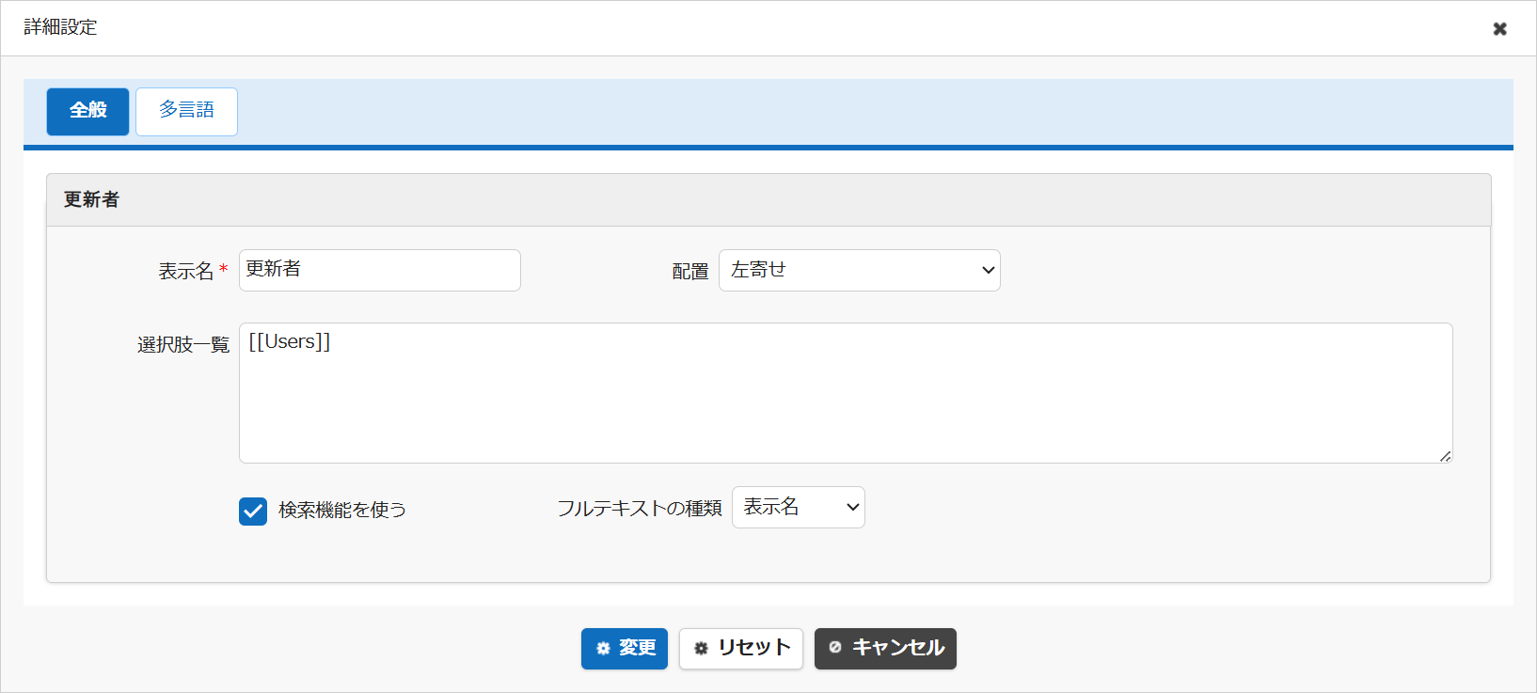The height and width of the screenshot is (693, 1537).
Task: Click the 更新者 section header
Action: pos(768,199)
